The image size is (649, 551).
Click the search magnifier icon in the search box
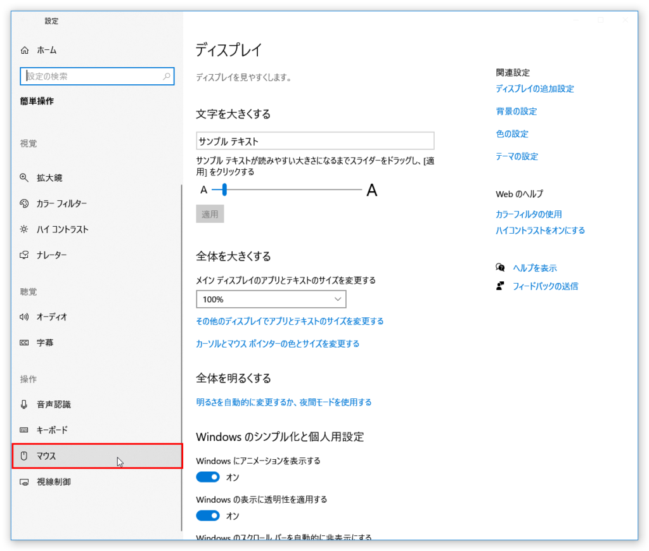167,76
